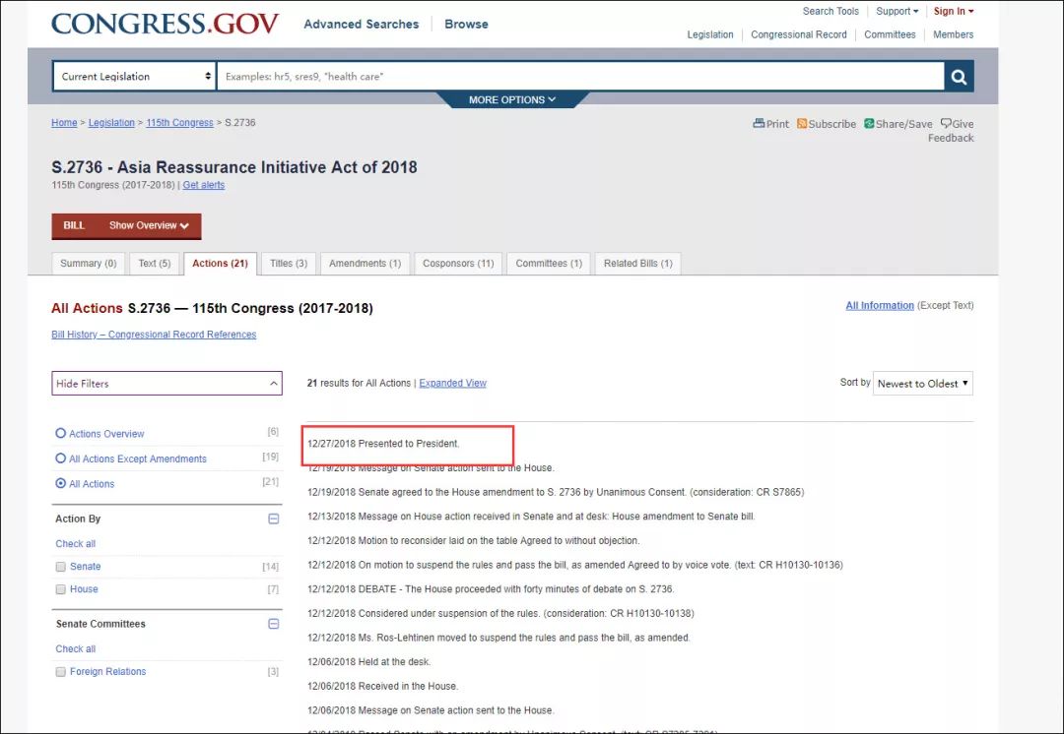Check the Foreign Relations committee checkbox
The width and height of the screenshot is (1064, 734).
60,672
